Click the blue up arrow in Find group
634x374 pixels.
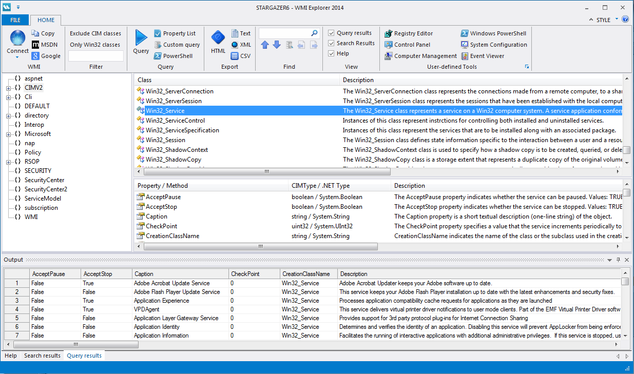[x=265, y=45]
